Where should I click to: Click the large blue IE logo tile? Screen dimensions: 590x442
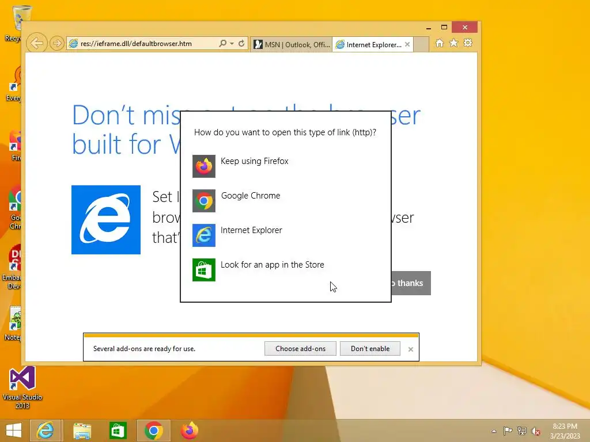tap(106, 219)
